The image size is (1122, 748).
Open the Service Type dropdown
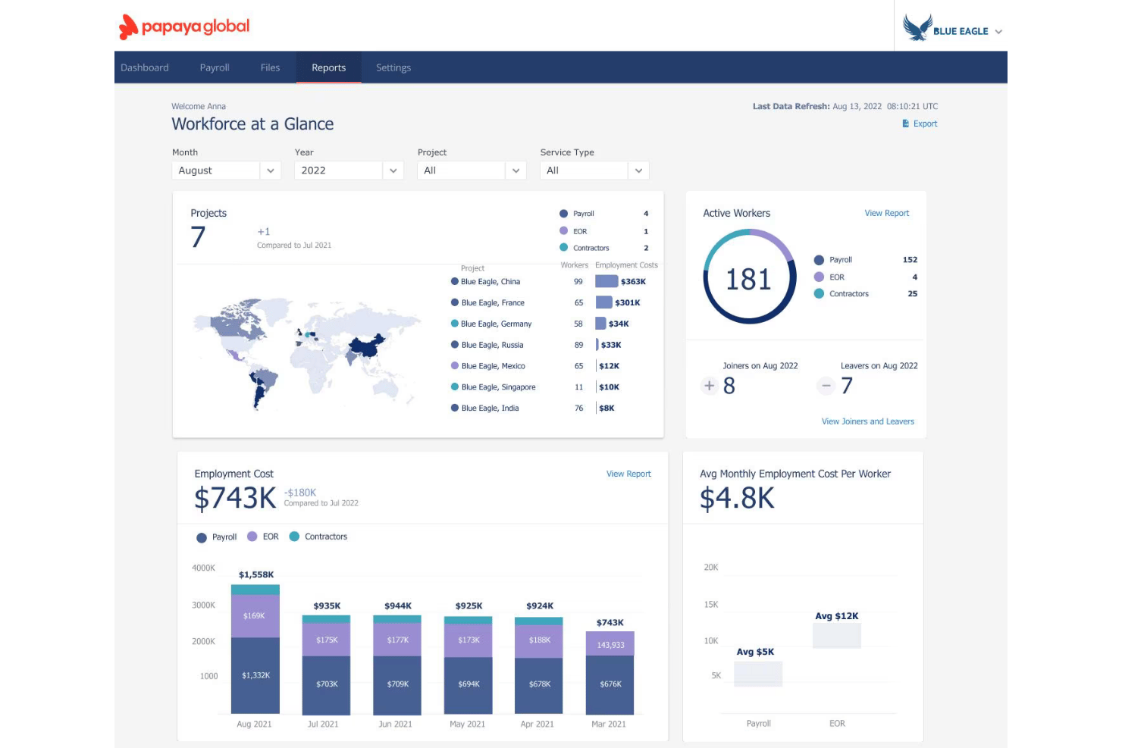click(594, 171)
